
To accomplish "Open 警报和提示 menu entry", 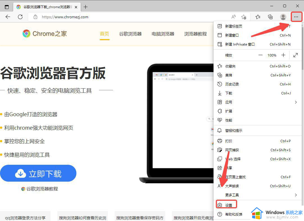I will 257,130.
